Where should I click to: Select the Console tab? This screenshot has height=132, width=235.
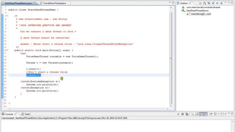tap(9, 114)
